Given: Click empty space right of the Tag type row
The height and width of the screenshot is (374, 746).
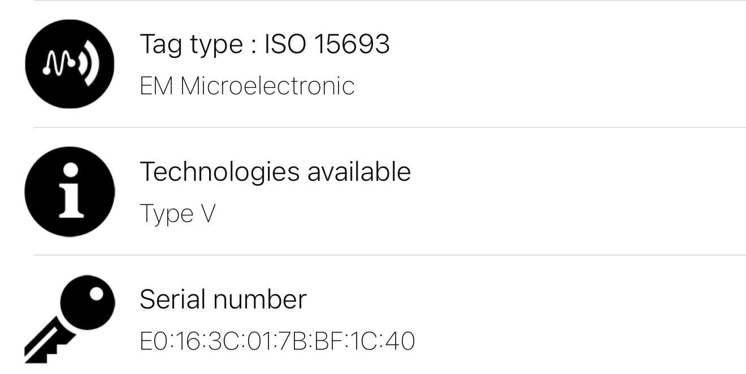Looking at the screenshot, I should pyautogui.click(x=565, y=64).
